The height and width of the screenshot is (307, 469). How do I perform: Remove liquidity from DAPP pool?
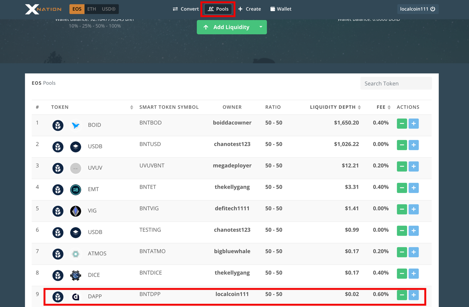(x=402, y=295)
